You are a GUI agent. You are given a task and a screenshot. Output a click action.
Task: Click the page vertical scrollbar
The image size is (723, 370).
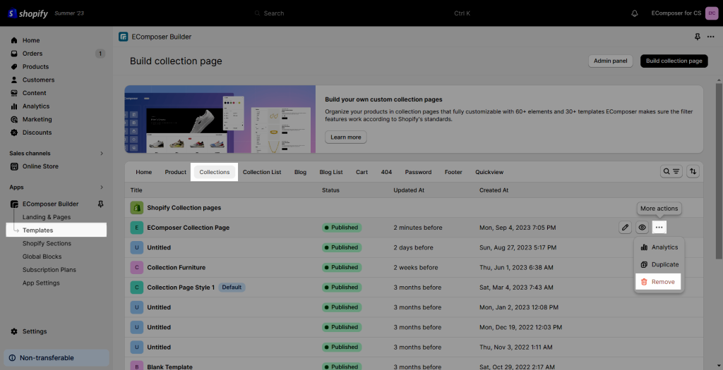[x=719, y=171]
